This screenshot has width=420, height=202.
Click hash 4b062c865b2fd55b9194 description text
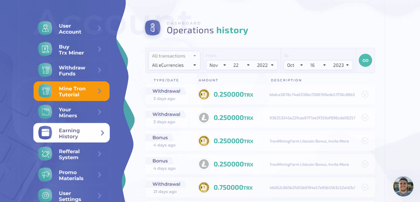pyautogui.click(x=312, y=188)
